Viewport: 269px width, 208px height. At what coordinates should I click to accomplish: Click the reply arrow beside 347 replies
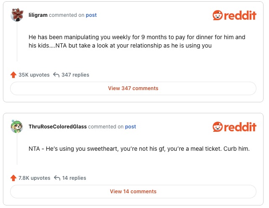pyautogui.click(x=56, y=75)
